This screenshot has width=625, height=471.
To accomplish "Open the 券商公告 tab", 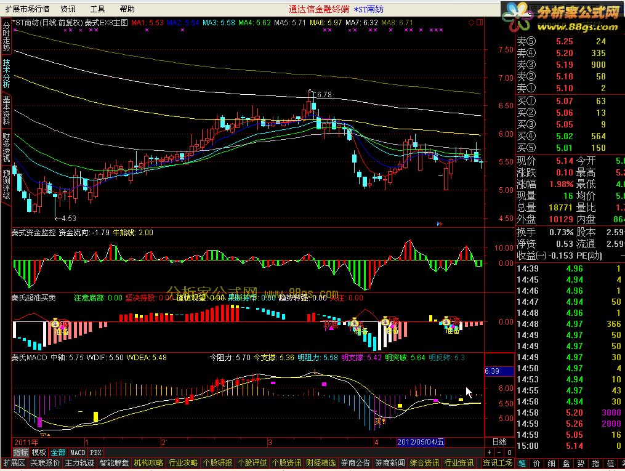I will coord(355,462).
